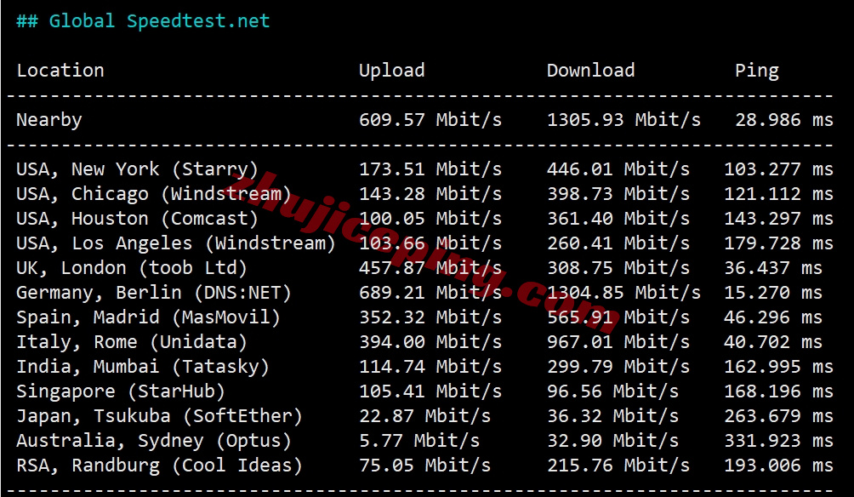Viewport: 854px width, 497px height.
Task: Click the USA, Los Angeles (Windstream) entry
Action: tap(176, 243)
